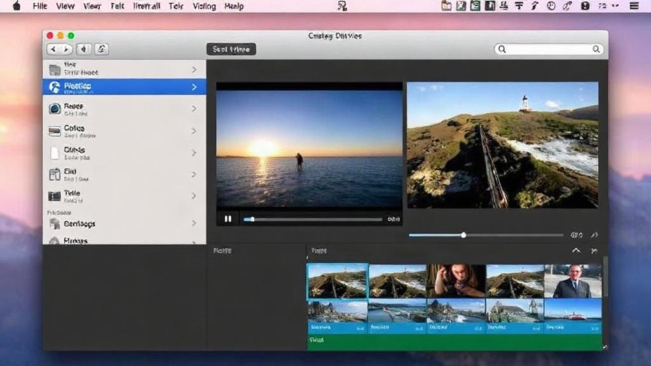The width and height of the screenshot is (651, 366).
Task: Adjust the slider below the lighthouse preview
Action: click(x=486, y=235)
